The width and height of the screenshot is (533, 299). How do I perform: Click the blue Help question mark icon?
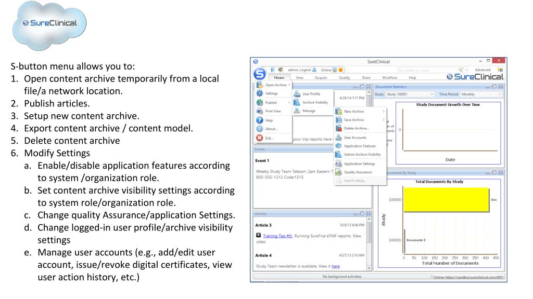pos(260,120)
